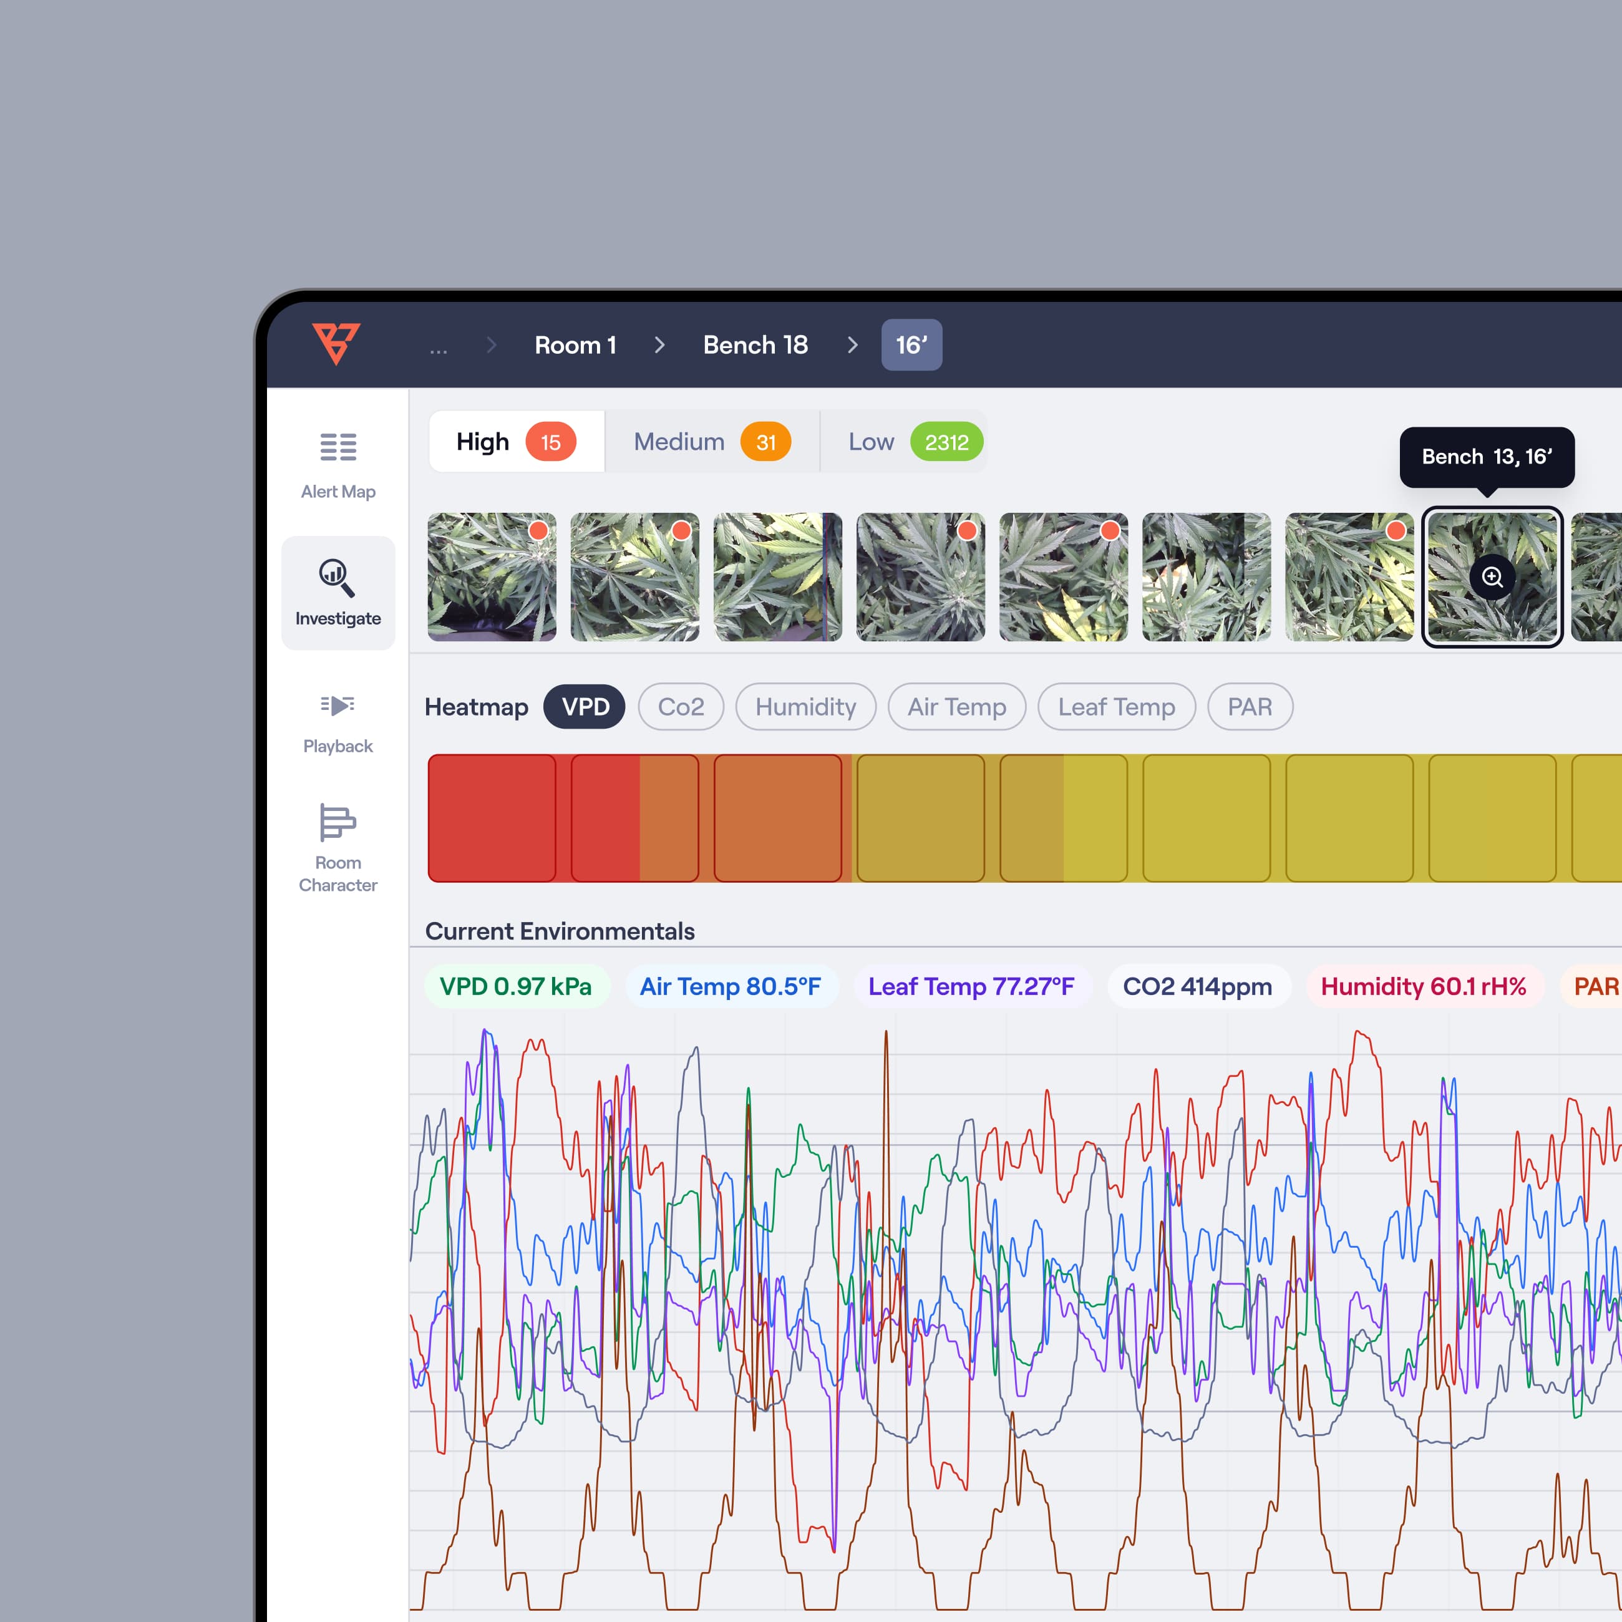Click chevron after Bench 18 breadcrumb
This screenshot has width=1622, height=1622.
pos(853,345)
